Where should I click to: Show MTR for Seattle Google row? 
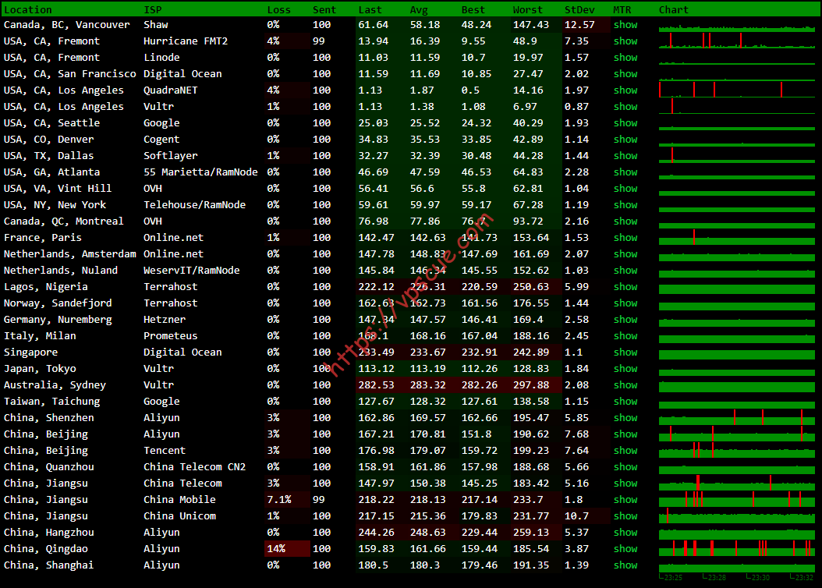point(625,122)
